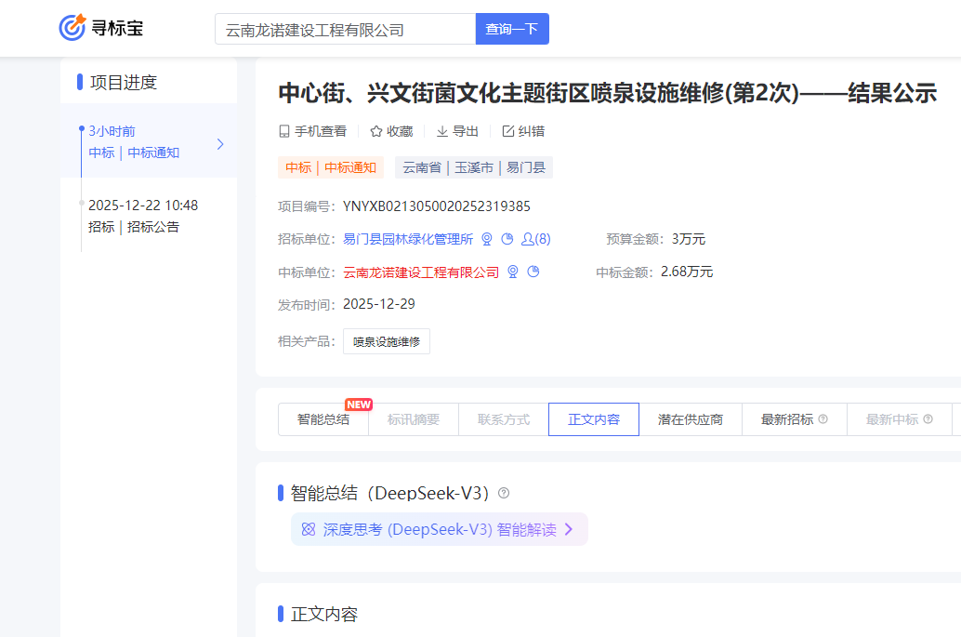Screen dimensions: 961x637
Task: Switch to the 潜在供应商 tab
Action: tap(690, 419)
